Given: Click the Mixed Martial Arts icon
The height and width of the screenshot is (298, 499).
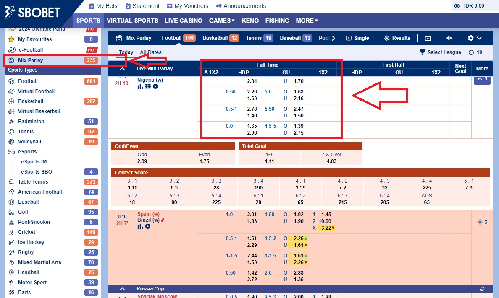Looking at the screenshot, I should coord(11,262).
